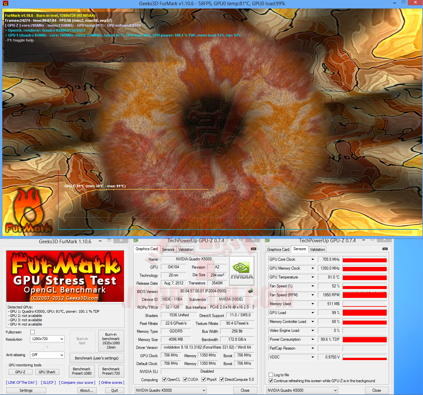Run Benchmark (user's settings)

(x=97, y=358)
